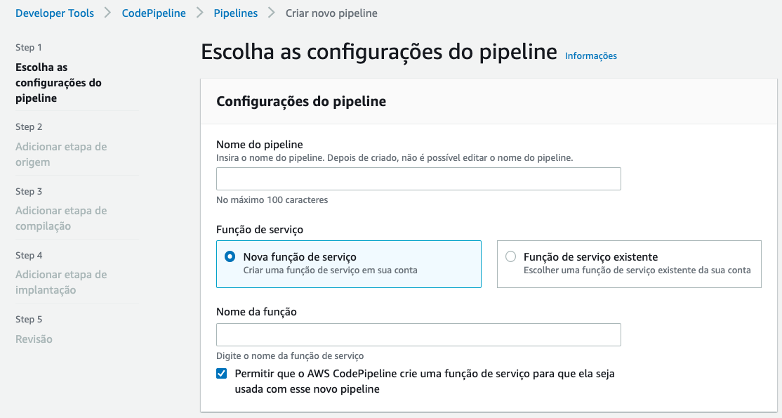Click chevron separator after Pipelines breadcrumb
The height and width of the screenshot is (418, 782).
tap(272, 13)
